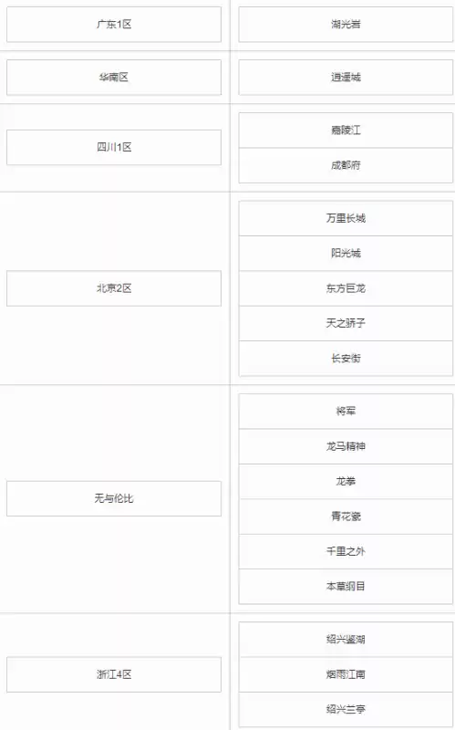Choose the 龙马精神 server
This screenshot has height=730, width=455.
(x=346, y=446)
